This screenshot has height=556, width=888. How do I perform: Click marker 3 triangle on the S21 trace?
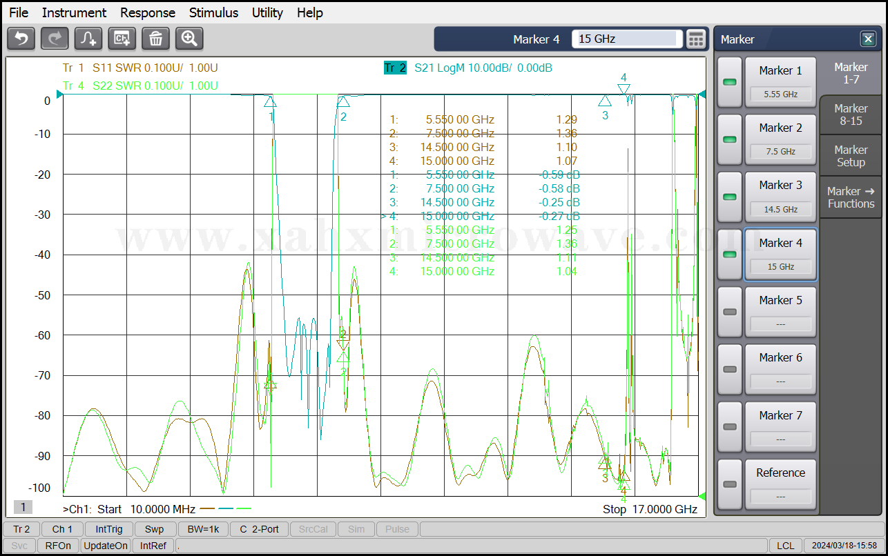605,101
